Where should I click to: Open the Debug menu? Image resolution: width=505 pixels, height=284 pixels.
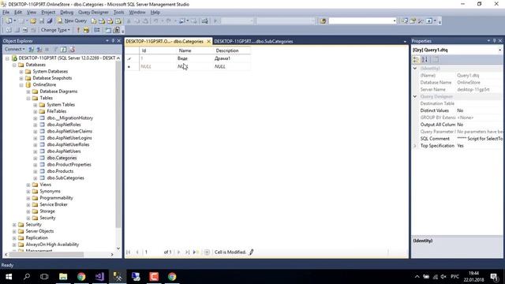pyautogui.click(x=66, y=13)
